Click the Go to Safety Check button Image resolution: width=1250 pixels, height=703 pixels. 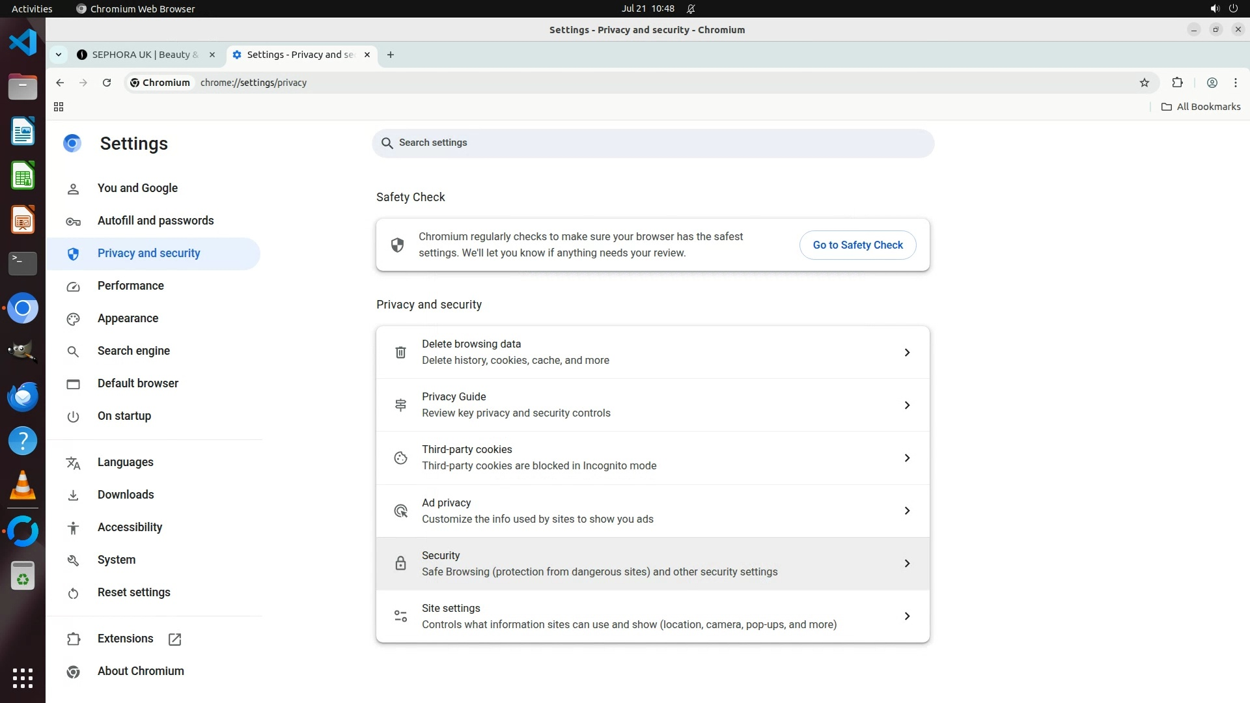857,245
